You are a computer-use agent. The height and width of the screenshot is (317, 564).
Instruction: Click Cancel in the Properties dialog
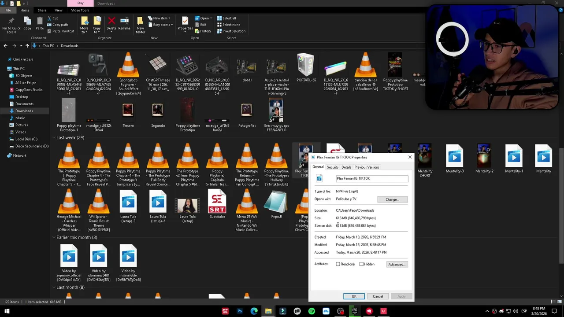[378, 296]
